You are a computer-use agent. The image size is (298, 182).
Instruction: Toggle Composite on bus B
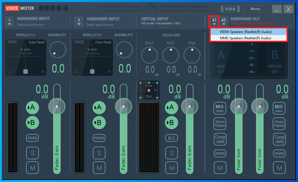279,139
